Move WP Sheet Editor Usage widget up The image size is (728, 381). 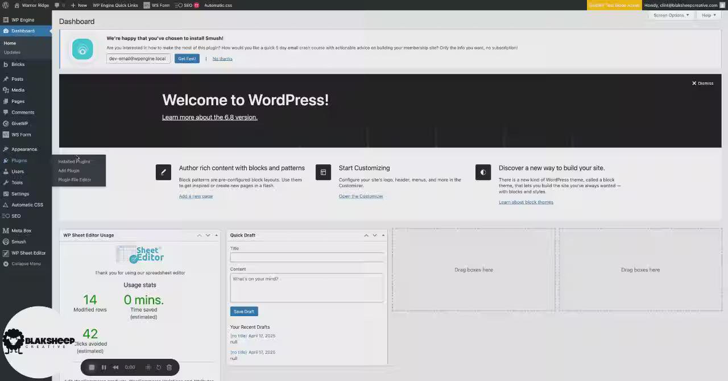click(199, 235)
